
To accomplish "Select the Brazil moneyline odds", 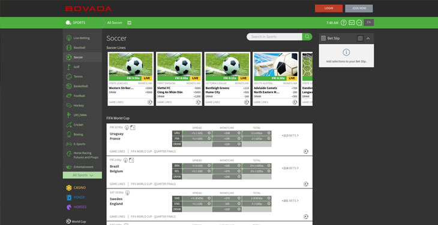I will click(227, 166).
